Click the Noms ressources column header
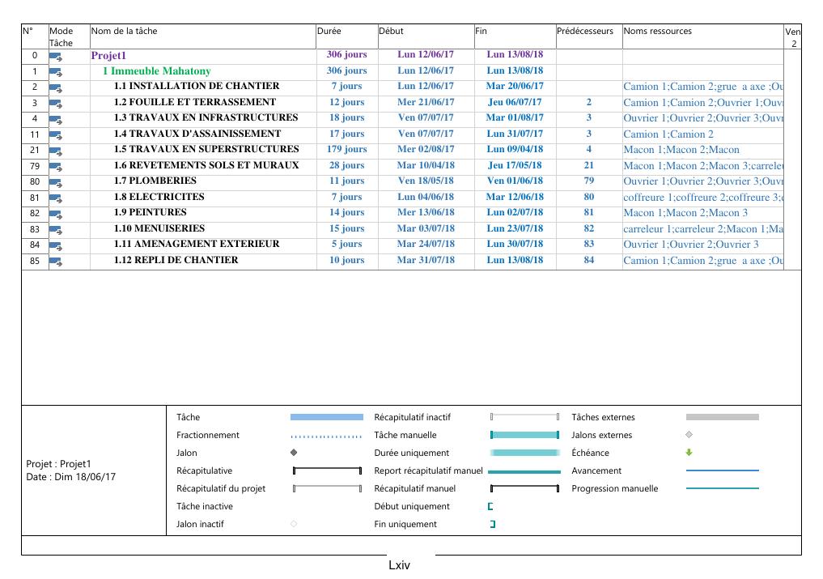Image resolution: width=823 pixels, height=579 pixels. point(658,32)
